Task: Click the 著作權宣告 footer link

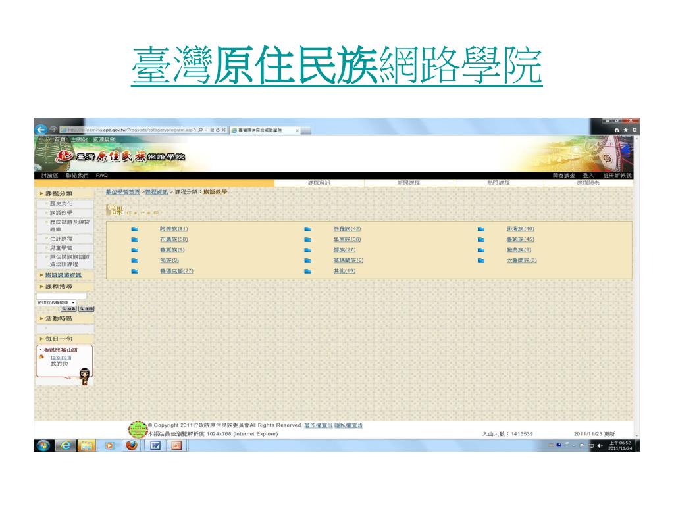Action: pyautogui.click(x=319, y=425)
